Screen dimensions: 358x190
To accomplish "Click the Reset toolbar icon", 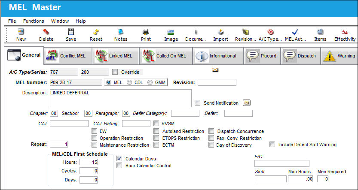I will point(96,35).
